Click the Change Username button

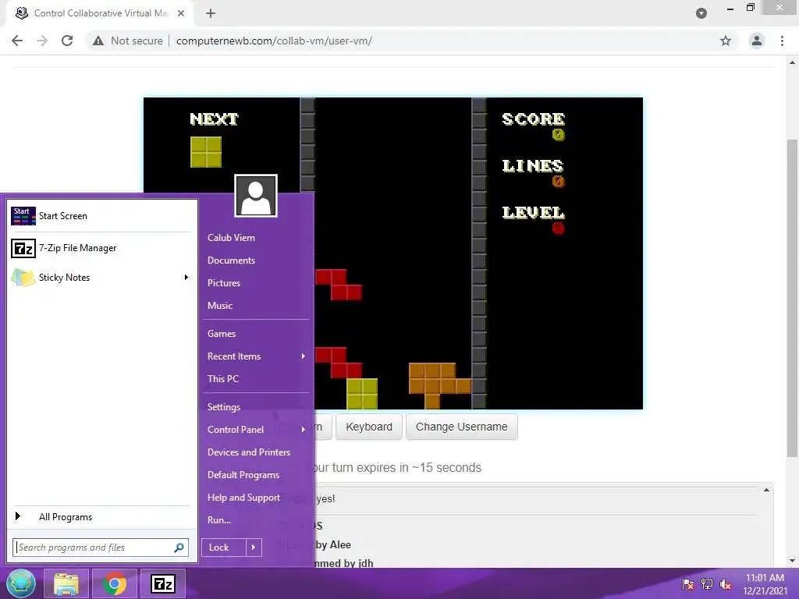coord(462,427)
